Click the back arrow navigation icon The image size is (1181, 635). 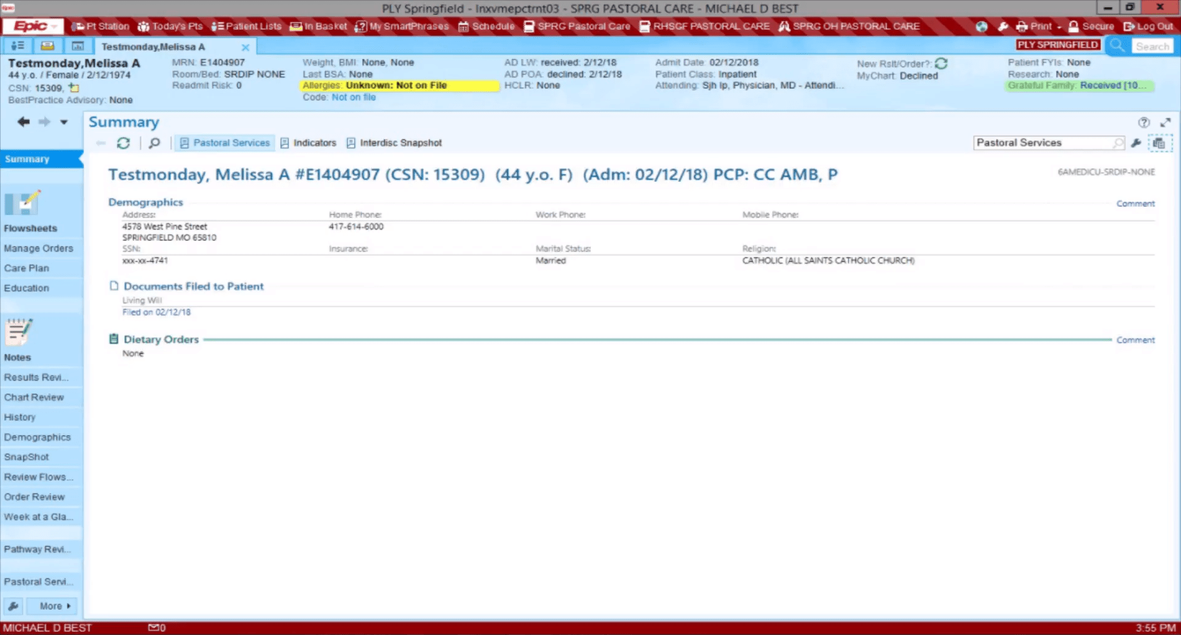23,122
